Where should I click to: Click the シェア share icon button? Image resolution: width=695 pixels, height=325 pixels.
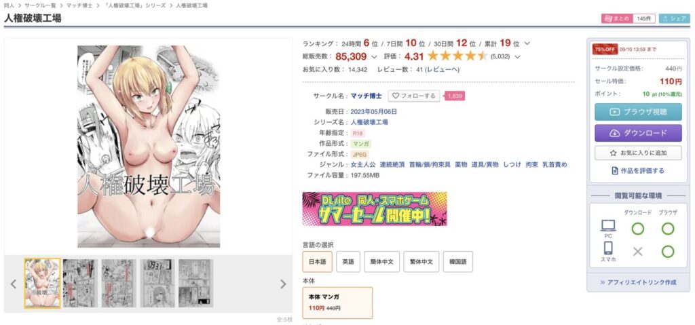pos(674,18)
